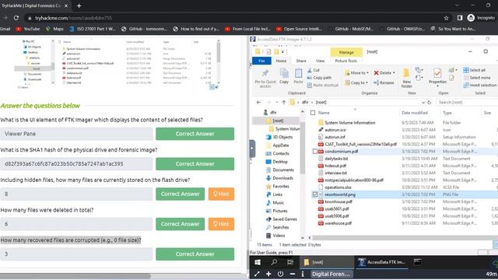This screenshot has height=280, width=498.
Task: Open Task View on taskbar
Action: click(x=290, y=262)
